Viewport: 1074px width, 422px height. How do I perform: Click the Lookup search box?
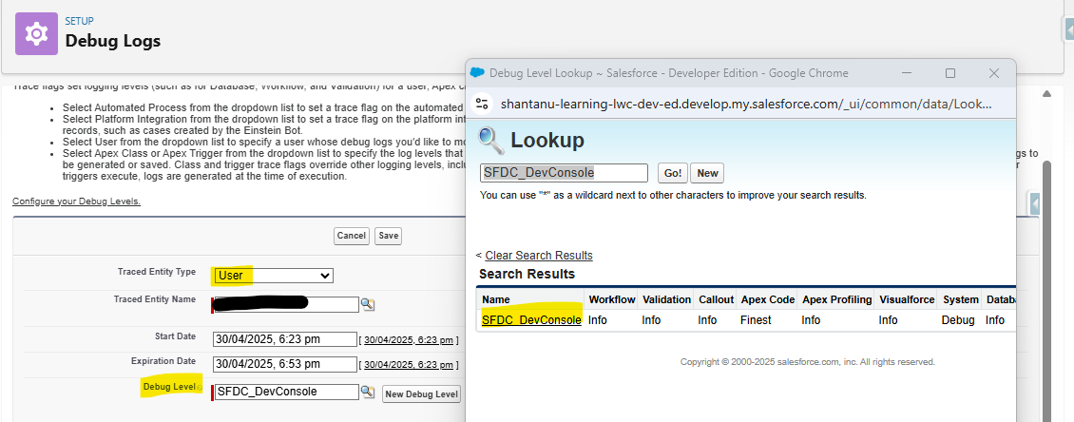(564, 173)
